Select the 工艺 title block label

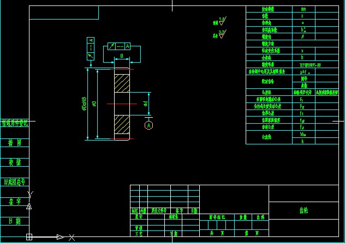click(x=139, y=234)
